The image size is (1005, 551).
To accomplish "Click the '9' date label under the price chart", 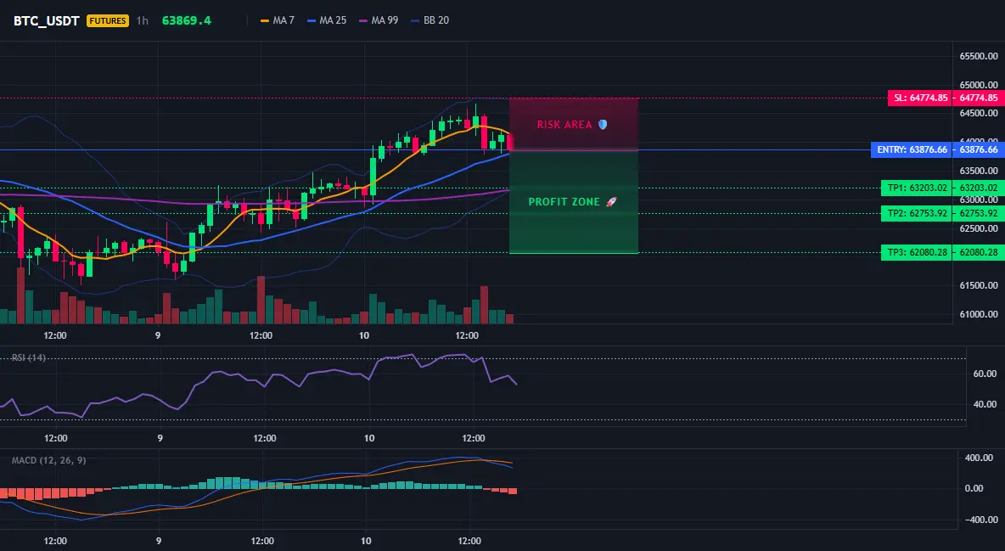I will (x=158, y=335).
